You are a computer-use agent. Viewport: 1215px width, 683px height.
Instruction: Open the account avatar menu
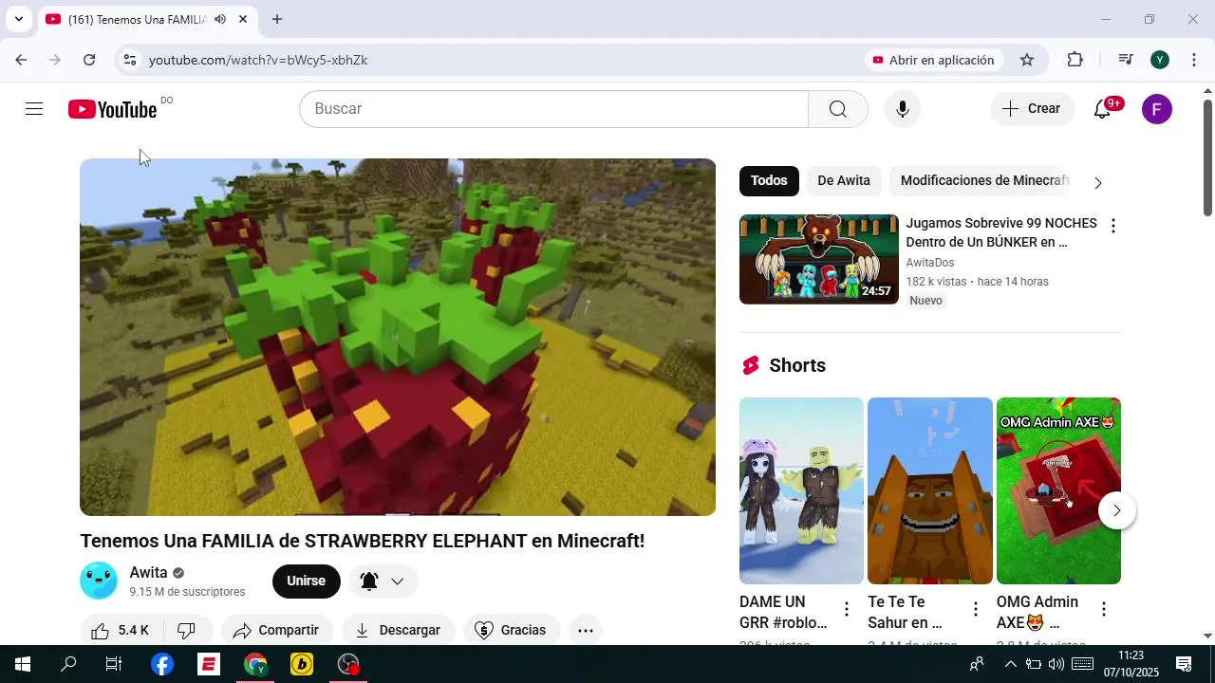pos(1156,109)
